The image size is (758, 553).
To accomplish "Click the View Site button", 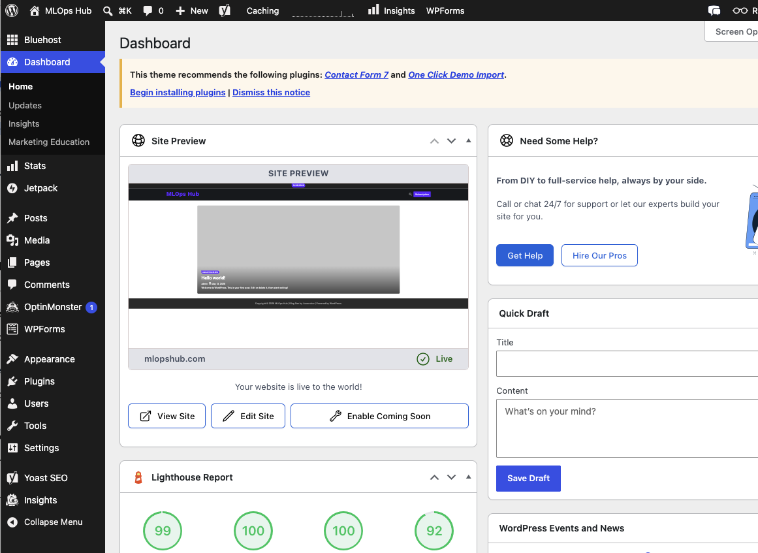I will (166, 416).
